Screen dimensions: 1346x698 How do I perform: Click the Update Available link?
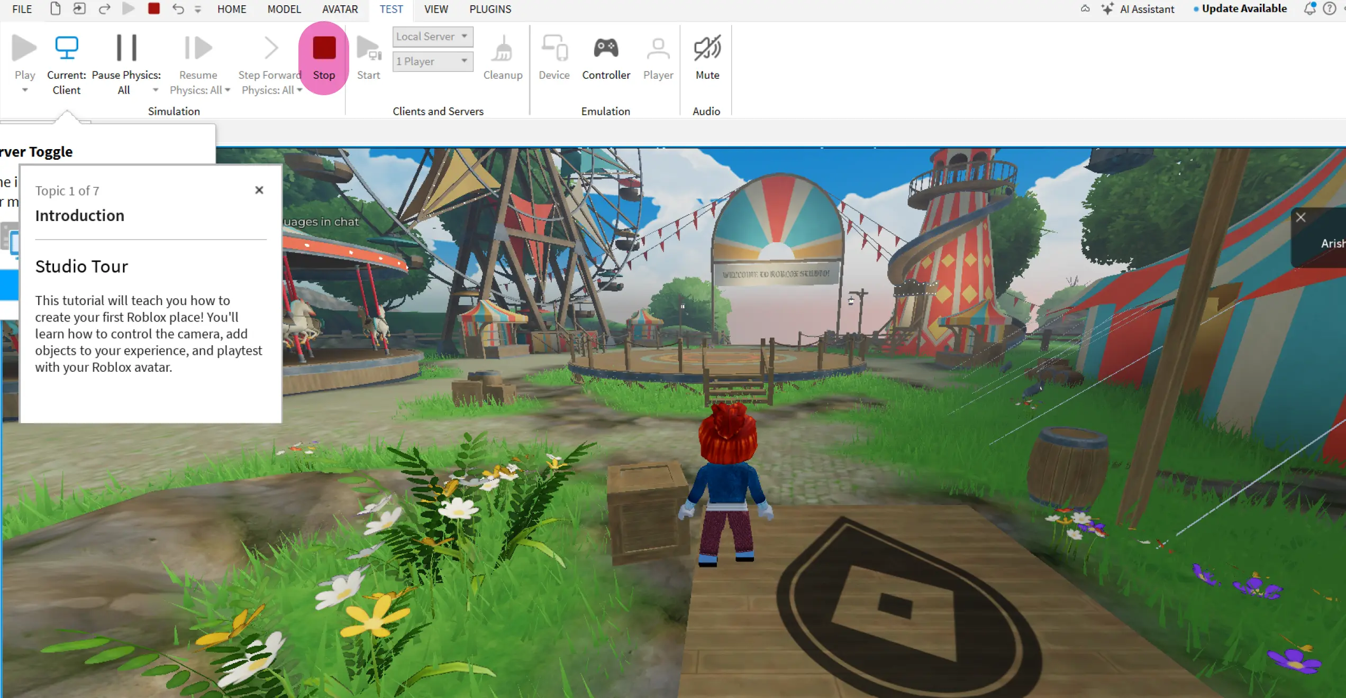click(x=1244, y=9)
